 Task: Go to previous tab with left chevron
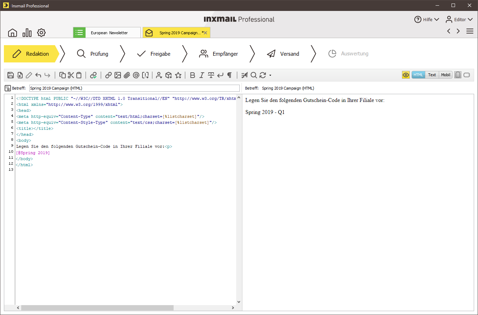pos(449,31)
